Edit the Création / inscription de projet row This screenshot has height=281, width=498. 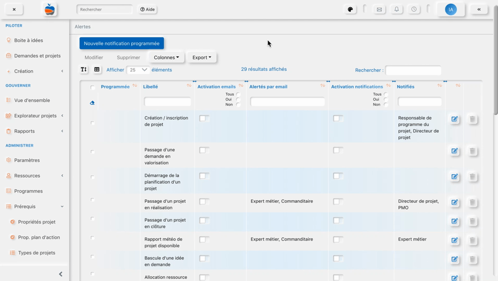(x=454, y=119)
